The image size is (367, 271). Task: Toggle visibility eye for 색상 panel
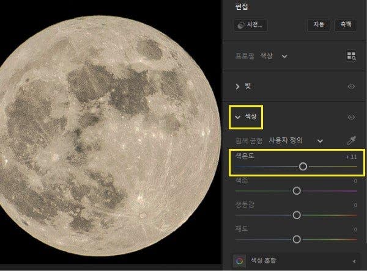point(351,117)
